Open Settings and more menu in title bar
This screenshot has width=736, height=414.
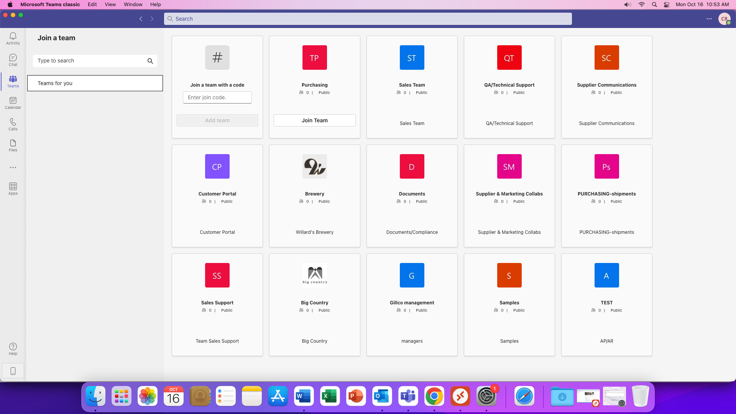[x=709, y=19]
